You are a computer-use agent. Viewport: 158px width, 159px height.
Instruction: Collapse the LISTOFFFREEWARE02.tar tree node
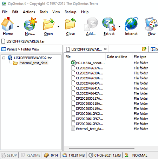click(x=4, y=58)
